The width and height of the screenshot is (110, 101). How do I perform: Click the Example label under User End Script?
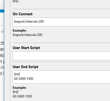(19, 88)
